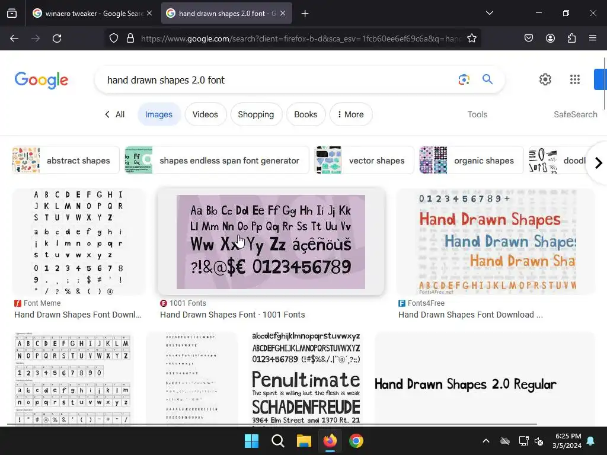Click the page vertical scrollbar
The height and width of the screenshot is (455, 607).
[605, 83]
